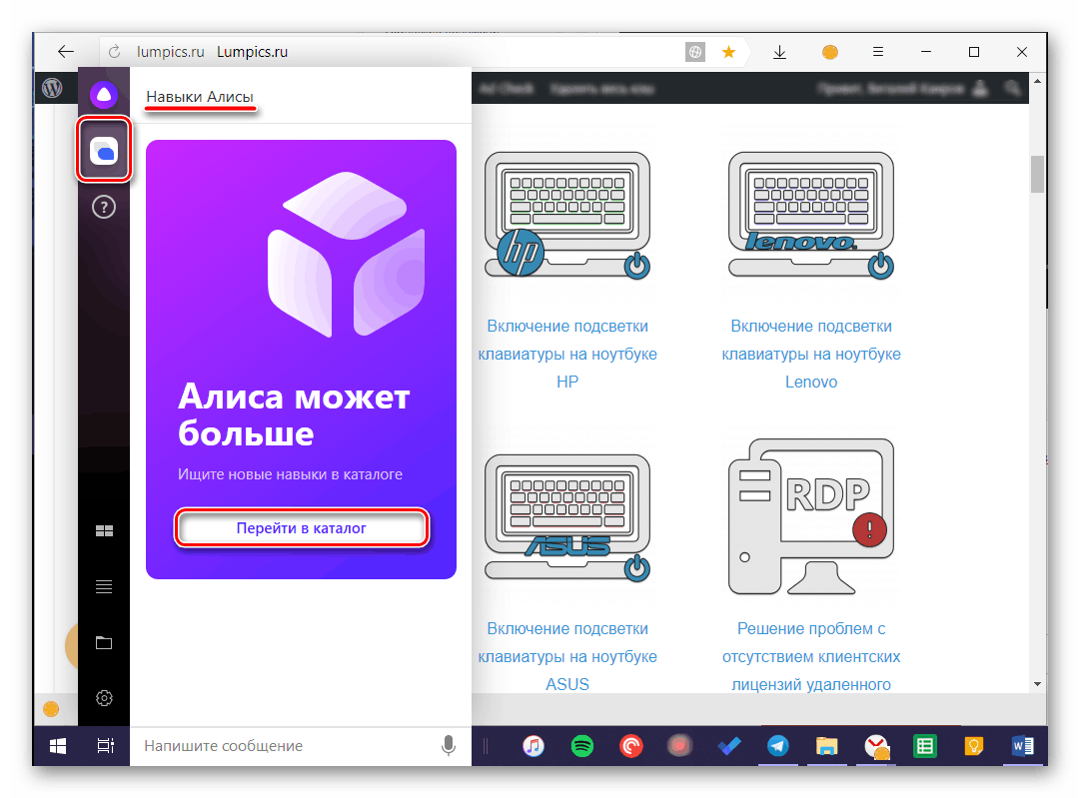
Task: Open the help question mark icon
Action: (104, 207)
